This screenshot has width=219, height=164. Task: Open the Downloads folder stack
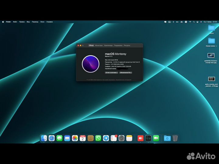pos(167,138)
